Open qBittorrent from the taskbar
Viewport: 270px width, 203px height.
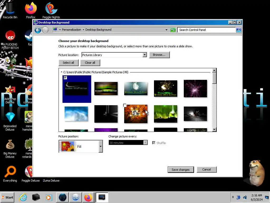pos(75,197)
